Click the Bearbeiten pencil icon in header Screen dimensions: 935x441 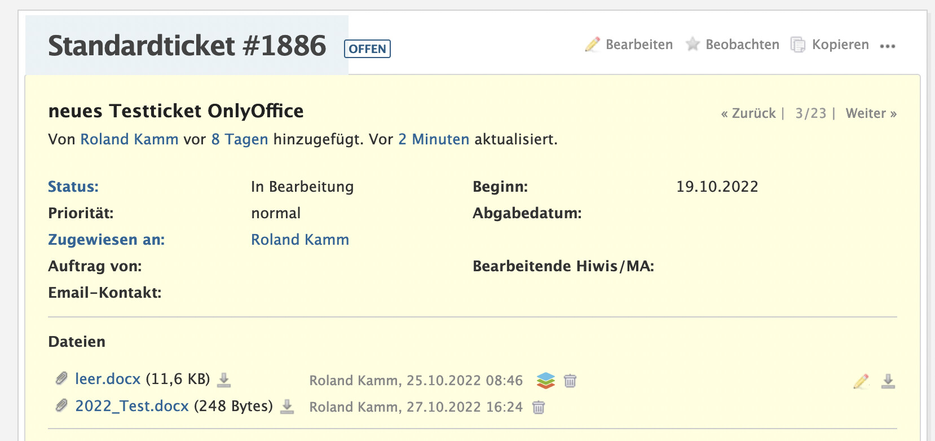pyautogui.click(x=592, y=45)
